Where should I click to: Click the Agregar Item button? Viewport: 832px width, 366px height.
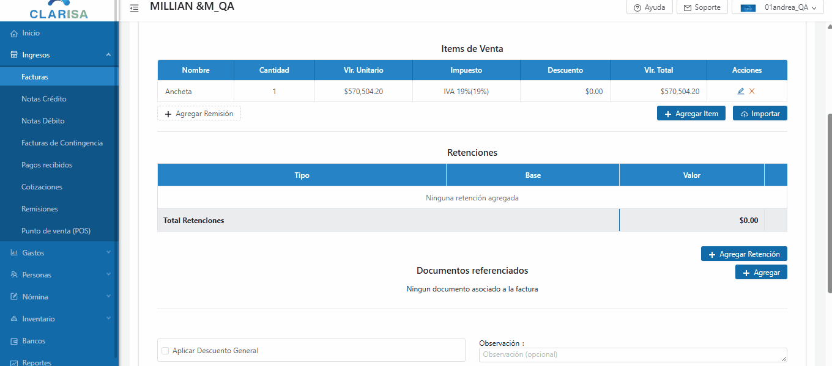(691, 113)
